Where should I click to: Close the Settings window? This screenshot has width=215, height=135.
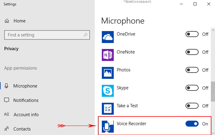[209, 4]
